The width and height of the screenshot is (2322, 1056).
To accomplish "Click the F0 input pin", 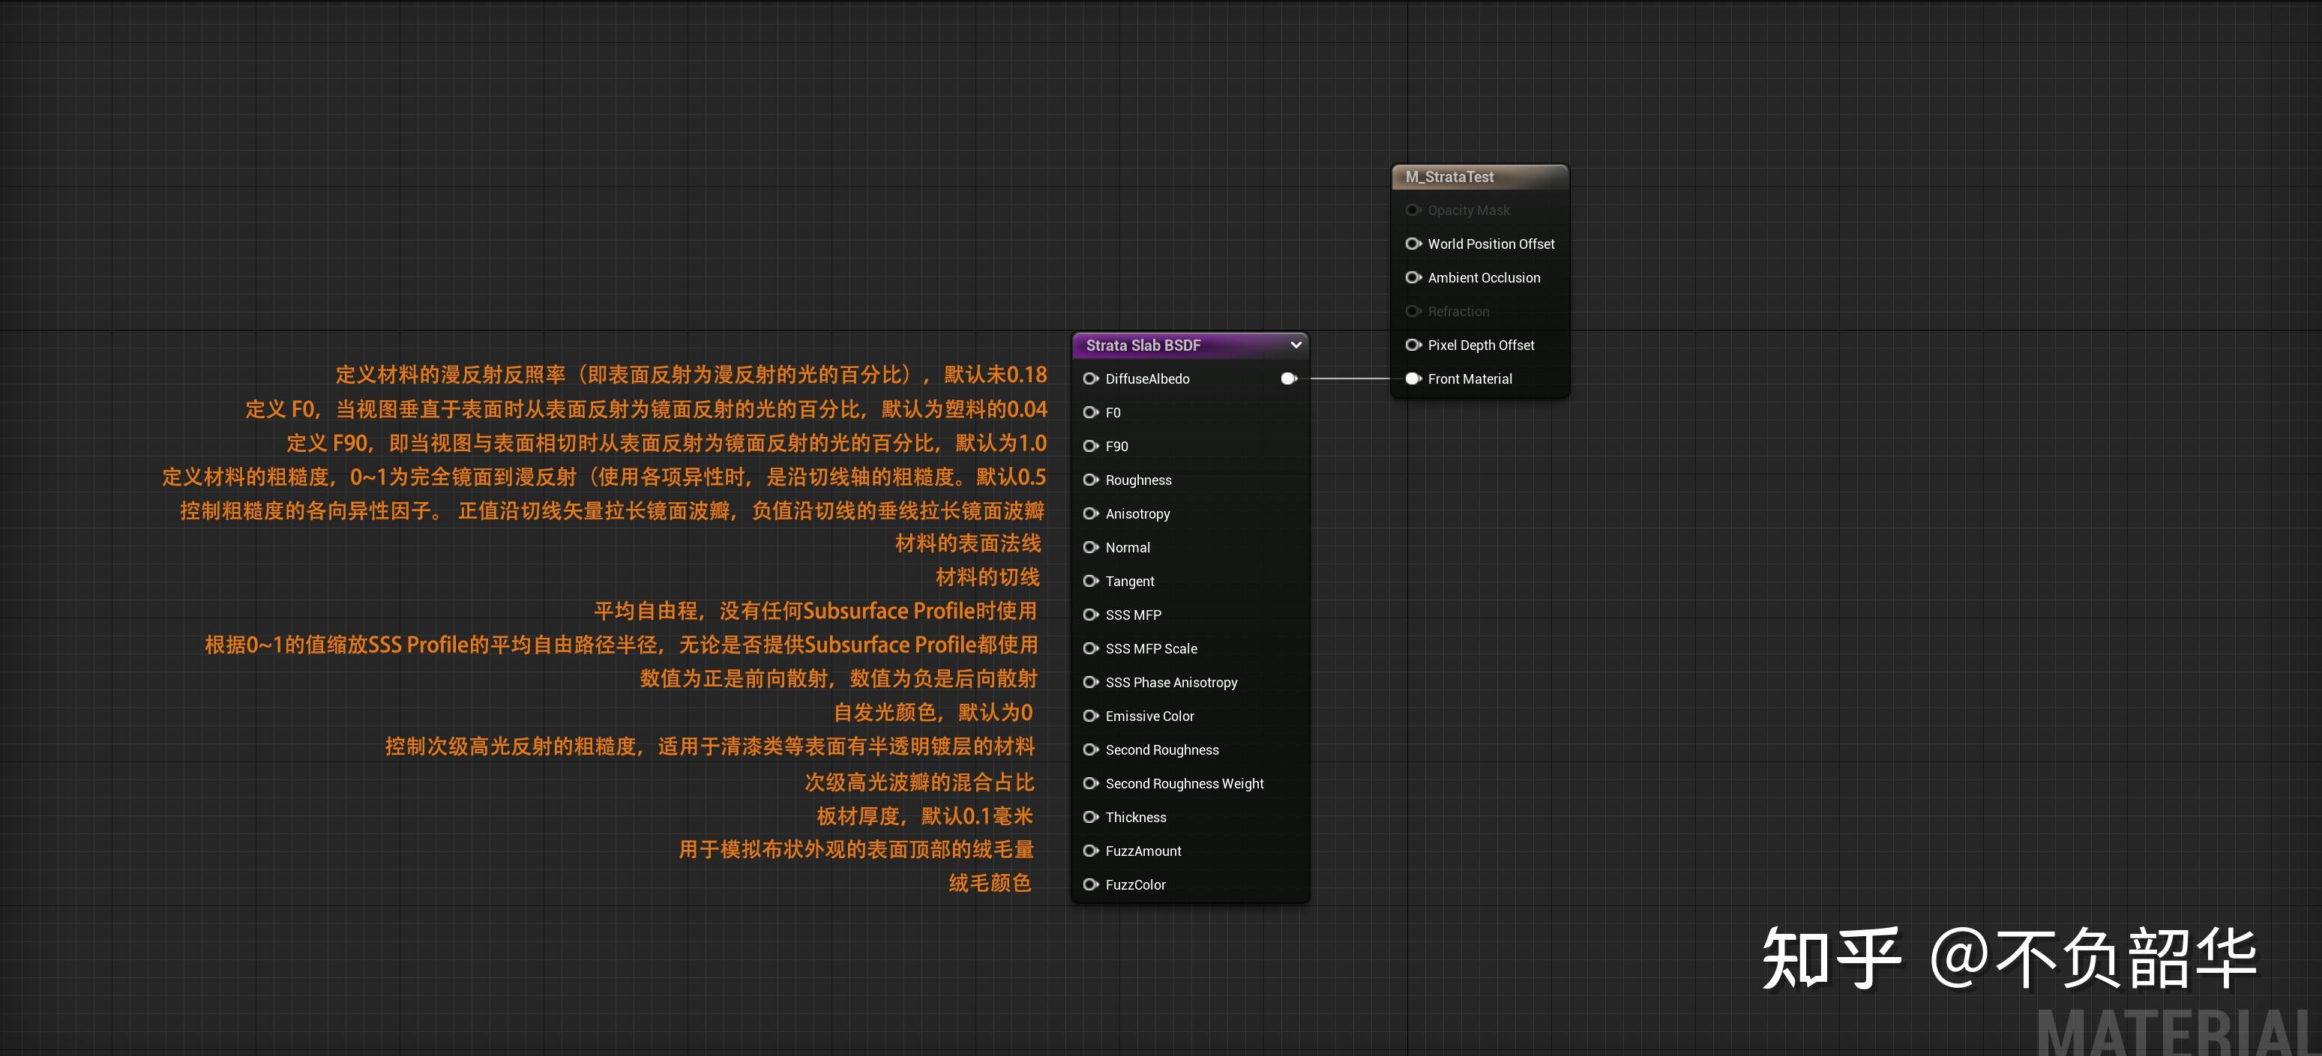I will point(1090,413).
